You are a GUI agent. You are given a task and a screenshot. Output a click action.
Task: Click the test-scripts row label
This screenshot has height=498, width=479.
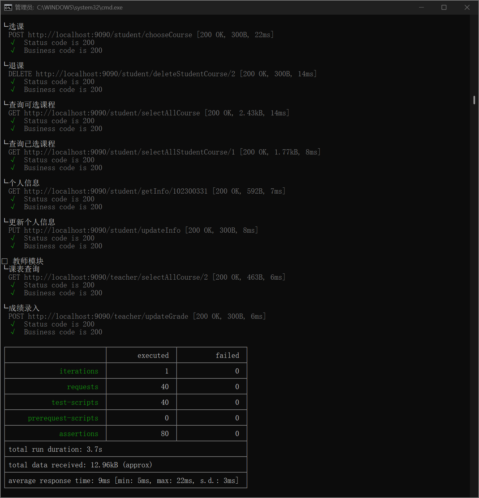[x=75, y=402]
